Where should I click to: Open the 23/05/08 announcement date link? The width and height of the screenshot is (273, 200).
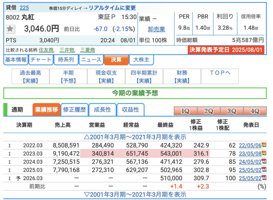point(250,154)
